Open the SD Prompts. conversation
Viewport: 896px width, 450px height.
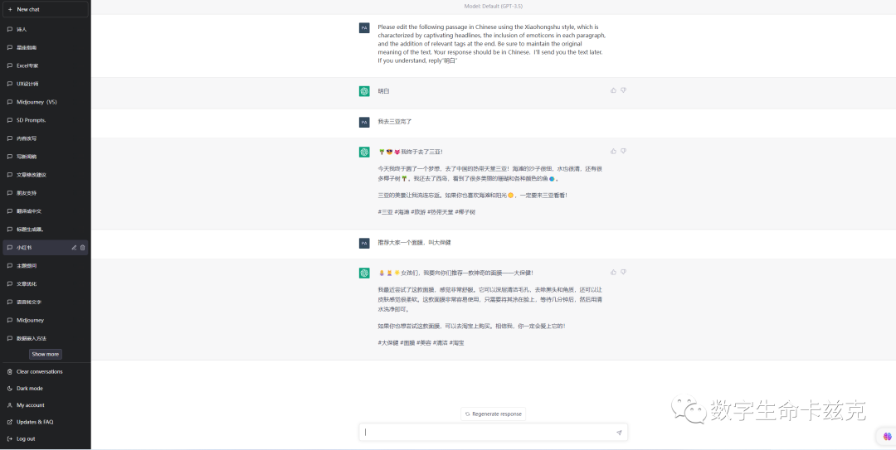(x=45, y=120)
